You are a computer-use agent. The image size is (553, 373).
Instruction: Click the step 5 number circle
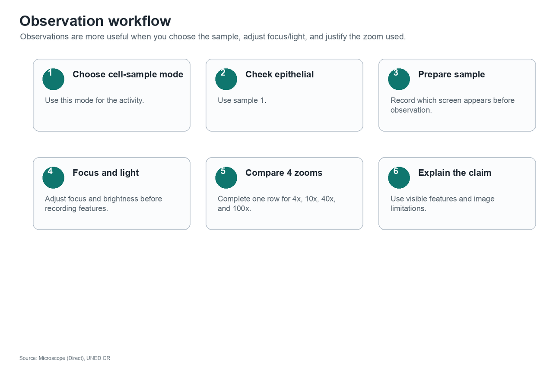click(226, 177)
